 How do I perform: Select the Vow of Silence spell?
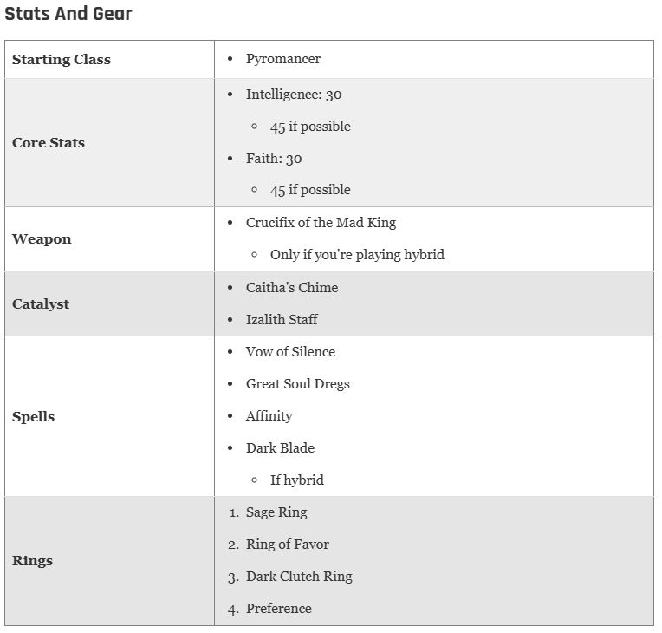[290, 351]
